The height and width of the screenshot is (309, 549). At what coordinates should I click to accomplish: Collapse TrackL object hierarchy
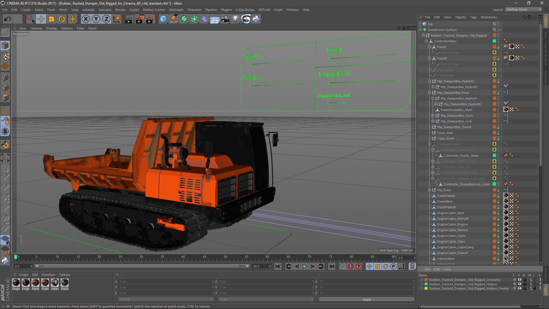[x=429, y=47]
